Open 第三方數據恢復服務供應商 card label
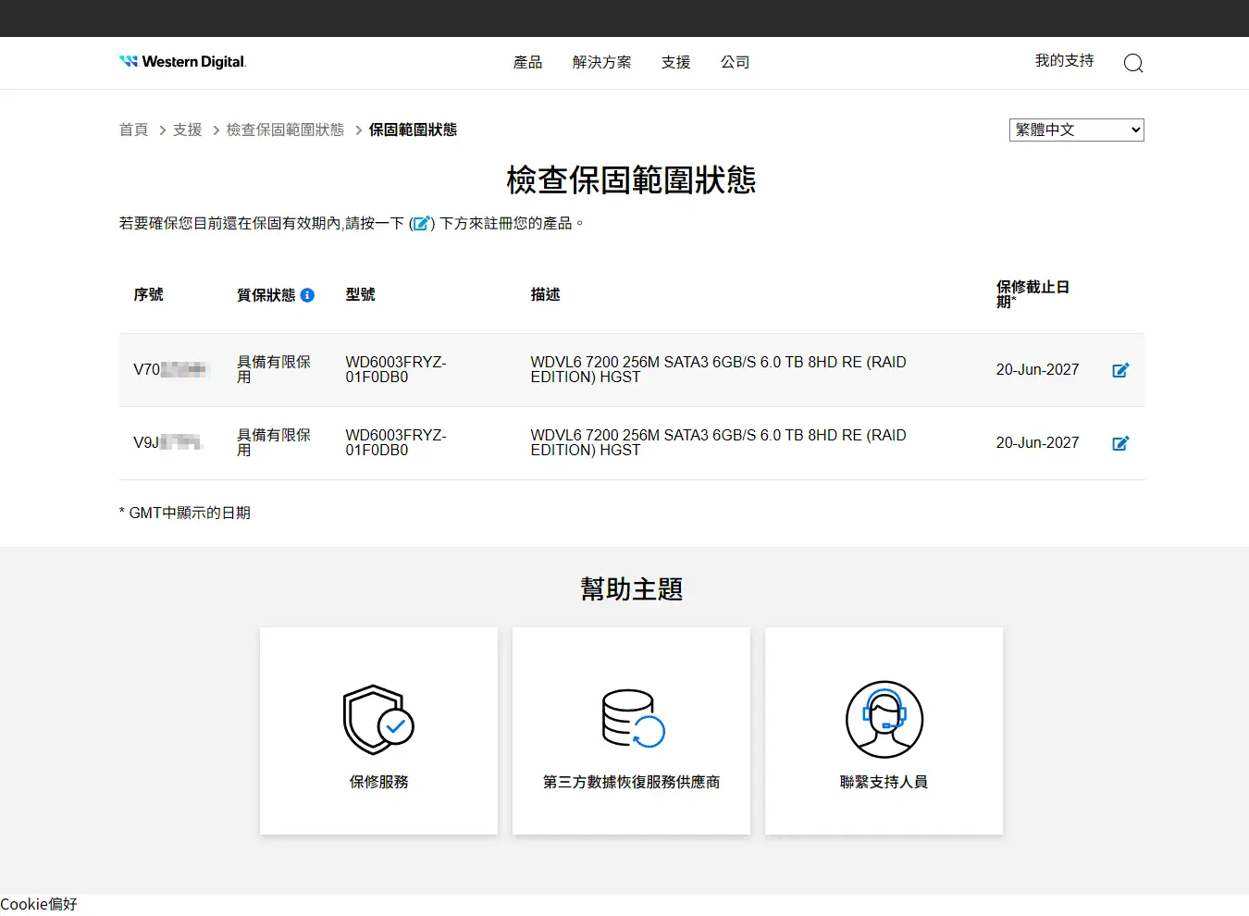The width and height of the screenshot is (1249, 916). point(631,782)
